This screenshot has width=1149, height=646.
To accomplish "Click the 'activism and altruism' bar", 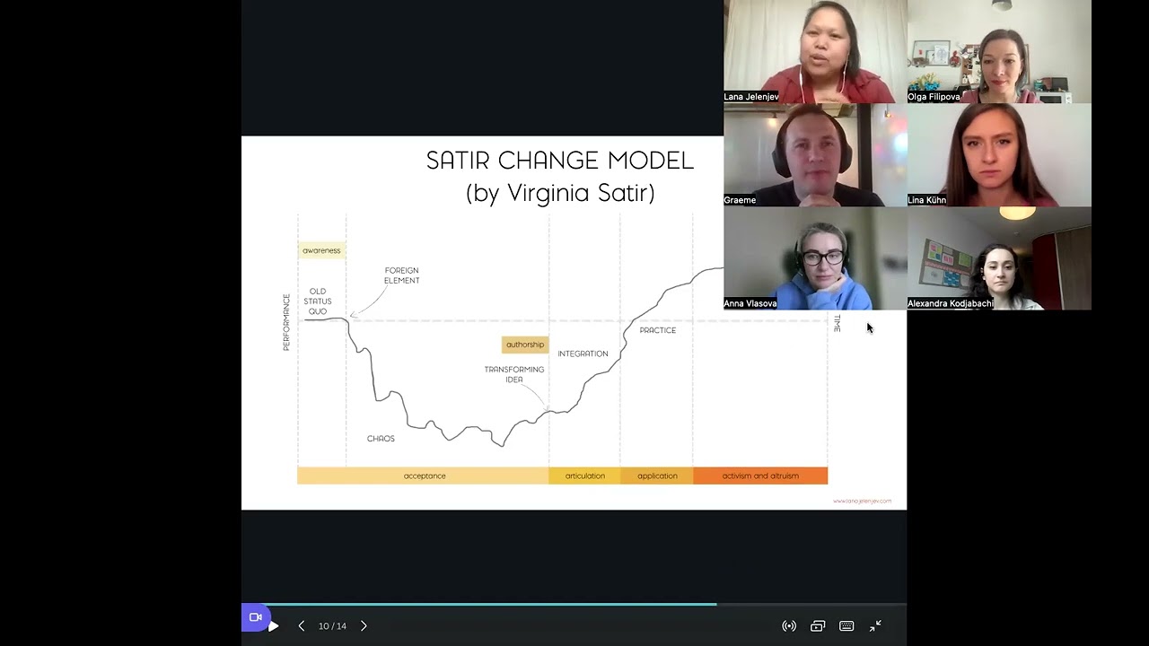I will (x=760, y=476).
